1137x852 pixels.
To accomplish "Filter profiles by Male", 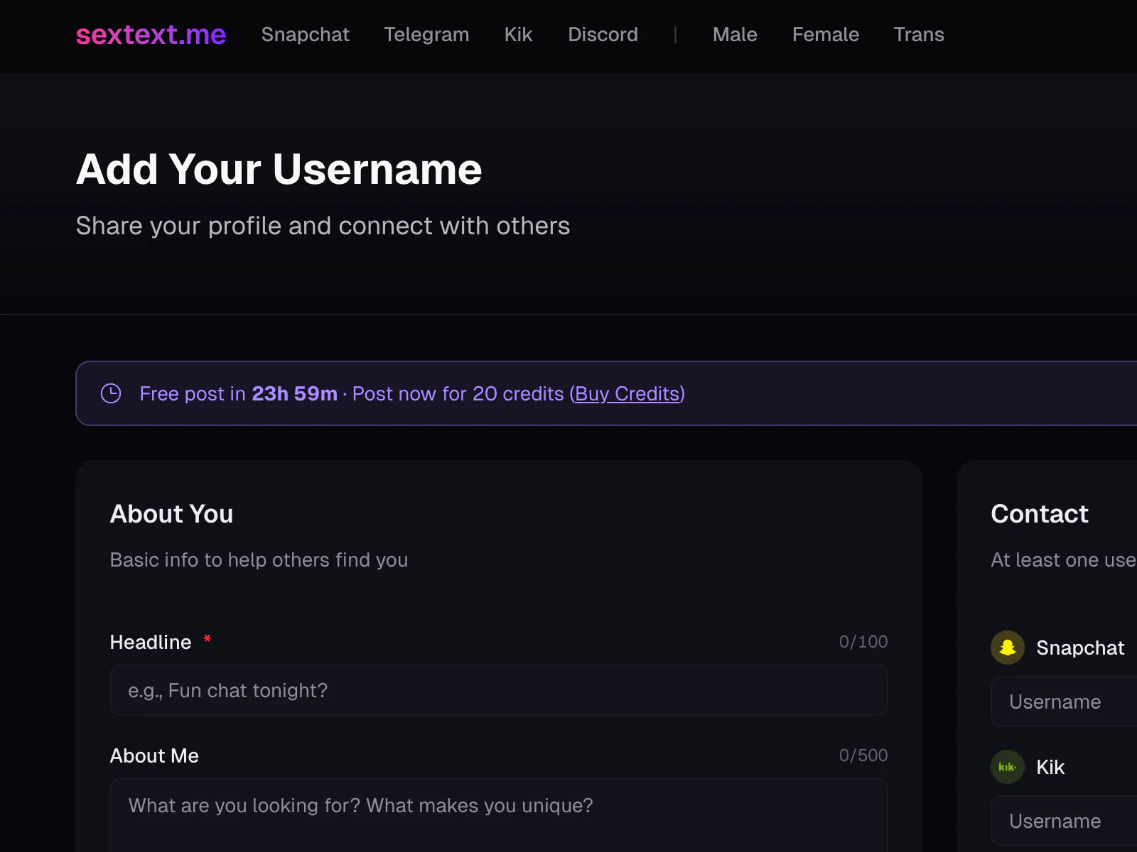I will click(x=735, y=35).
